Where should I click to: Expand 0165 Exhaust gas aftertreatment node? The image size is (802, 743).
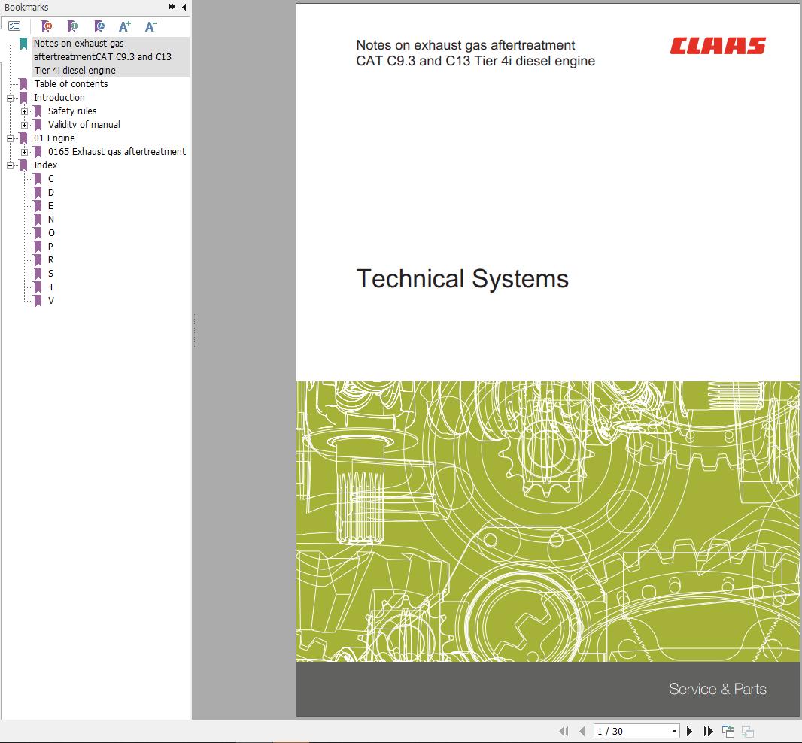(25, 152)
